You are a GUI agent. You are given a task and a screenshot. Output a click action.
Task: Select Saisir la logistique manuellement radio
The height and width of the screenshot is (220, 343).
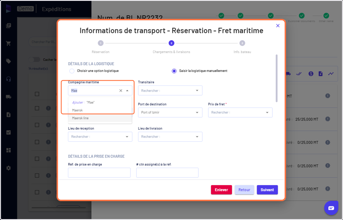pyautogui.click(x=174, y=71)
